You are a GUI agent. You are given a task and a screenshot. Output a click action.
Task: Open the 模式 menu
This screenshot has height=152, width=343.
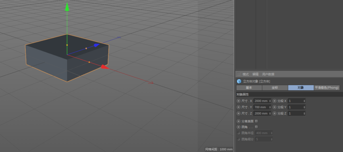246,74
